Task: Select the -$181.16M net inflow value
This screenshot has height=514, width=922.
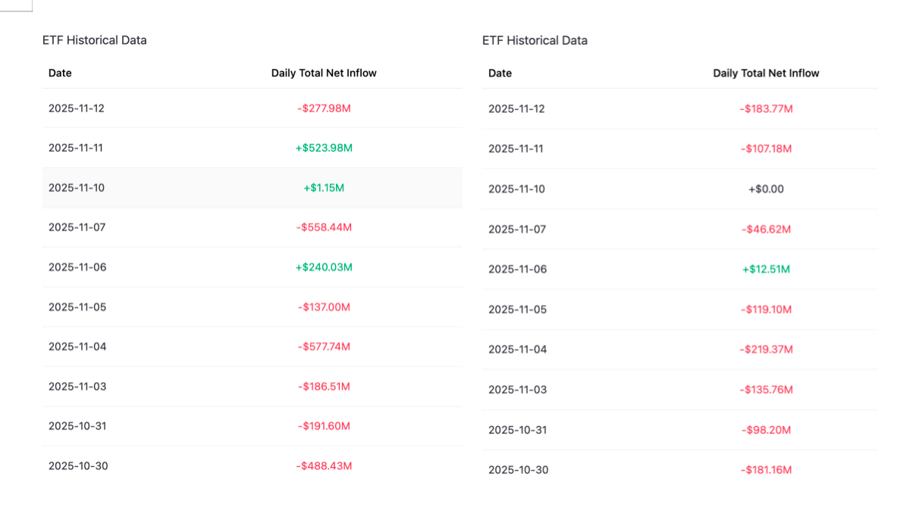Action: tap(766, 470)
